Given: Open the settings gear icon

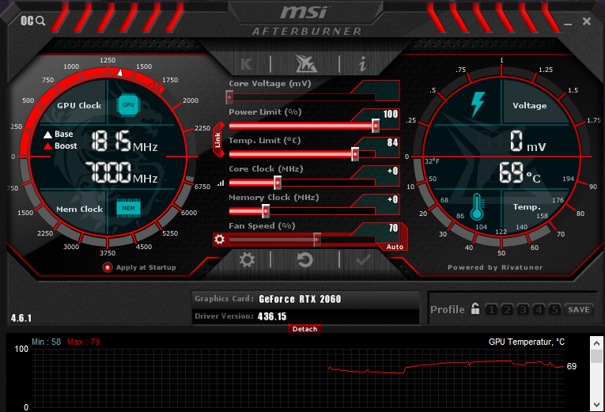Looking at the screenshot, I should coord(247,260).
